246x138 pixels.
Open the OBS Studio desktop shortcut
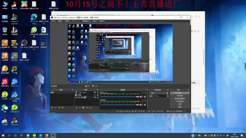[24, 44]
